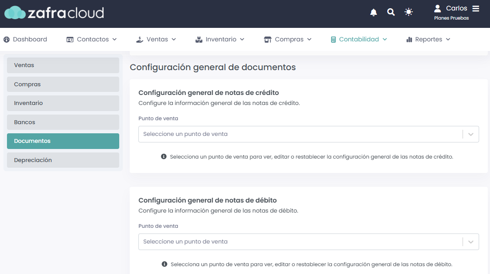Image resolution: width=490 pixels, height=274 pixels.
Task: Click the zafracloud logo
Action: click(x=54, y=13)
